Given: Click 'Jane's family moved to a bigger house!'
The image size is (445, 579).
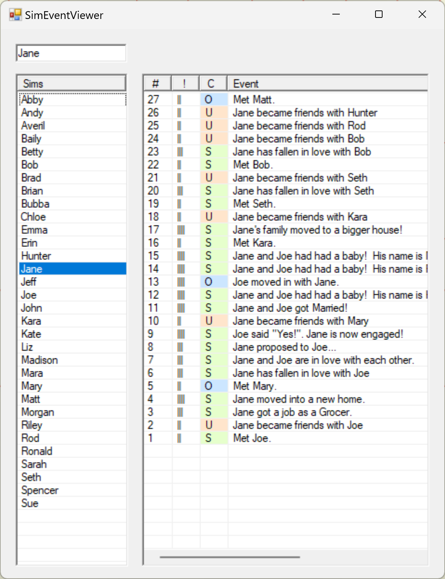Looking at the screenshot, I should 286,229.
